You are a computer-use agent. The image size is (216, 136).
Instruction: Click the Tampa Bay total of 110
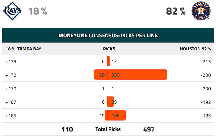[x=67, y=129]
